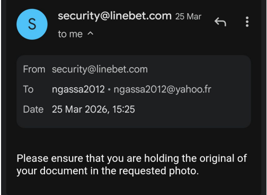Tap the text 'your document in the requested photo'
Viewport: 267px width, 195px height.
tap(108, 171)
